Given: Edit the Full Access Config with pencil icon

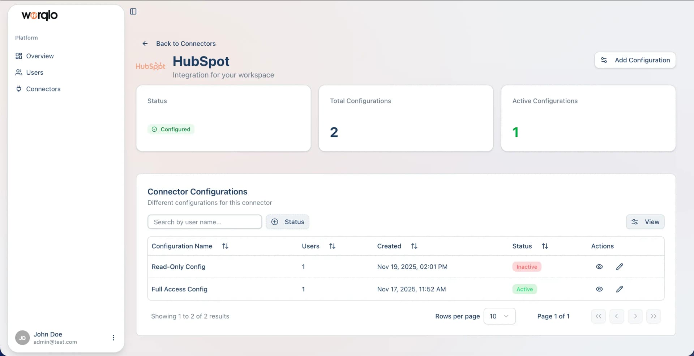Looking at the screenshot, I should click(619, 289).
